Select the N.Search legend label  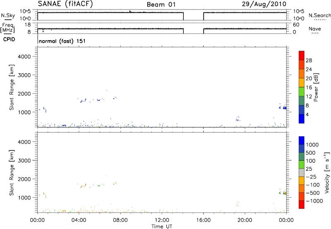320,15
